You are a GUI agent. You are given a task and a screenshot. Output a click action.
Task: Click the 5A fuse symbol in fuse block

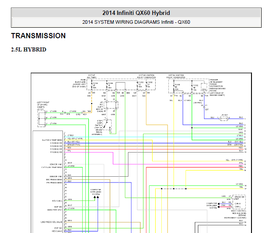tap(146, 84)
